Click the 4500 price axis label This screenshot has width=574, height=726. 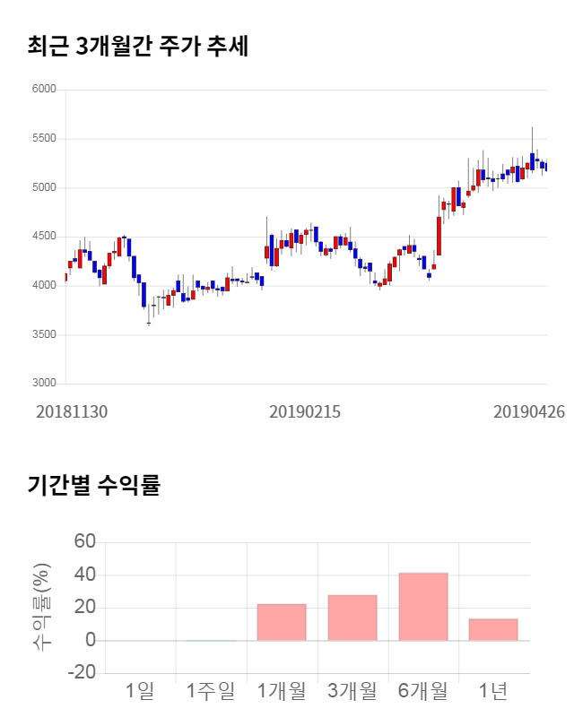pyautogui.click(x=43, y=237)
